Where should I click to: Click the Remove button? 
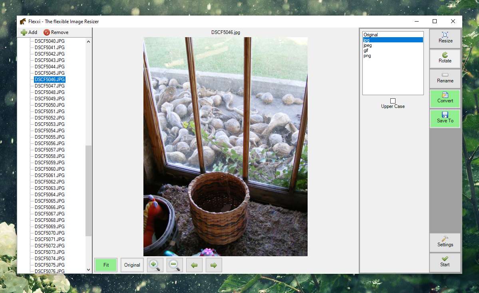coord(56,32)
